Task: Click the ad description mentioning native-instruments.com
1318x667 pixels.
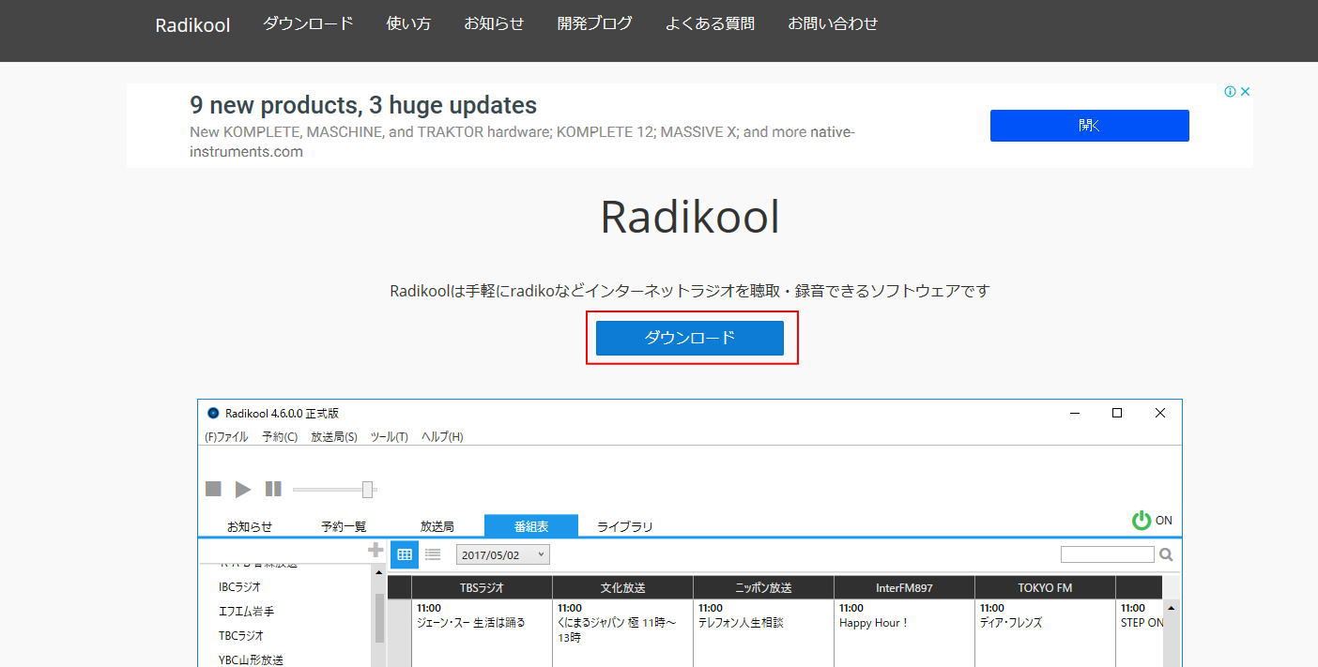Action: [522, 142]
